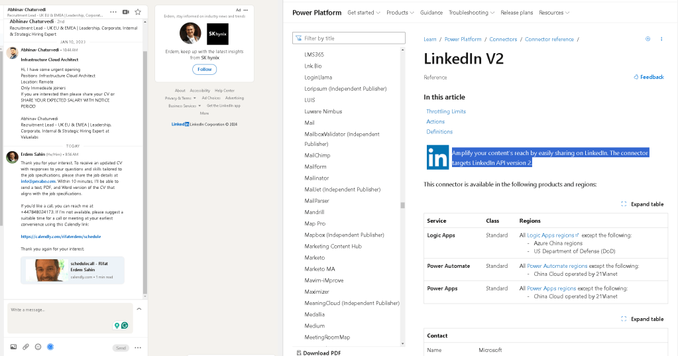Follow SK hynix from the ad
The image size is (678, 356).
(205, 69)
